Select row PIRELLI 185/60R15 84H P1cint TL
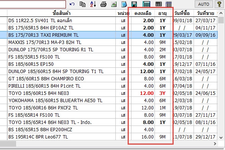225x150 pixels. pyautogui.click(x=109, y=86)
